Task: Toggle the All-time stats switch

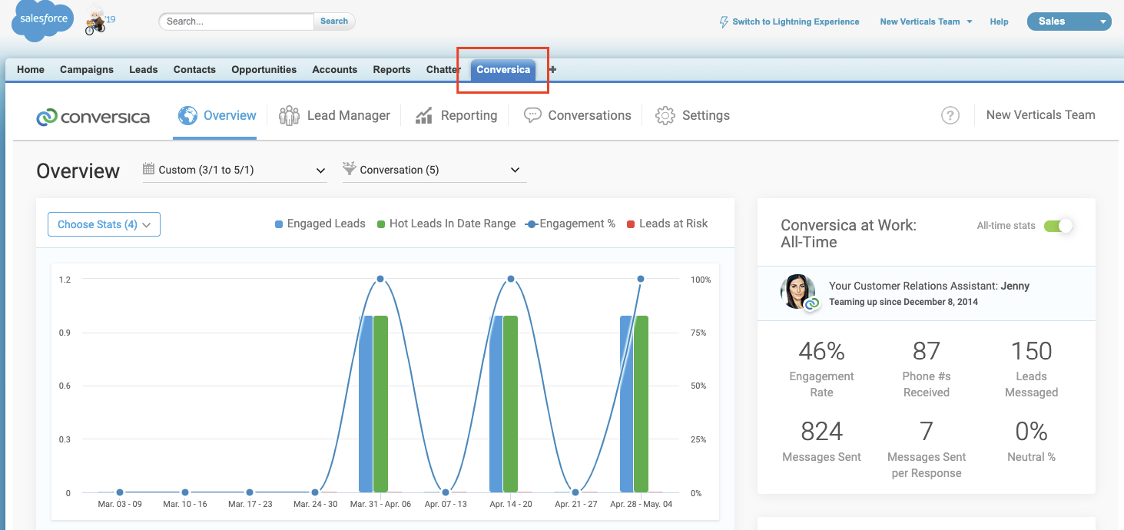Action: (x=1058, y=226)
